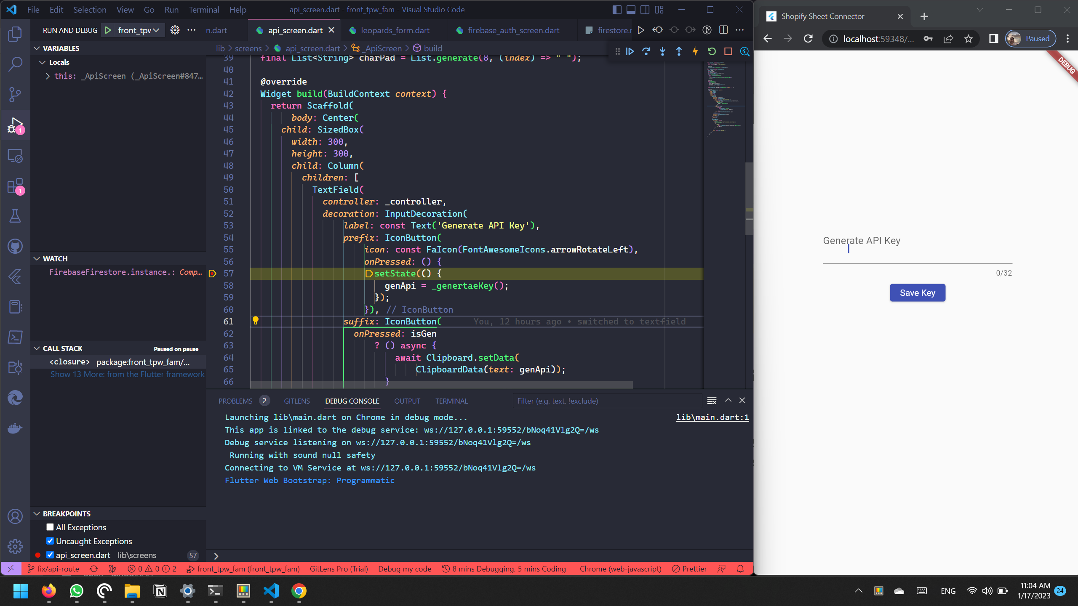Open the Run menu

pyautogui.click(x=171, y=9)
